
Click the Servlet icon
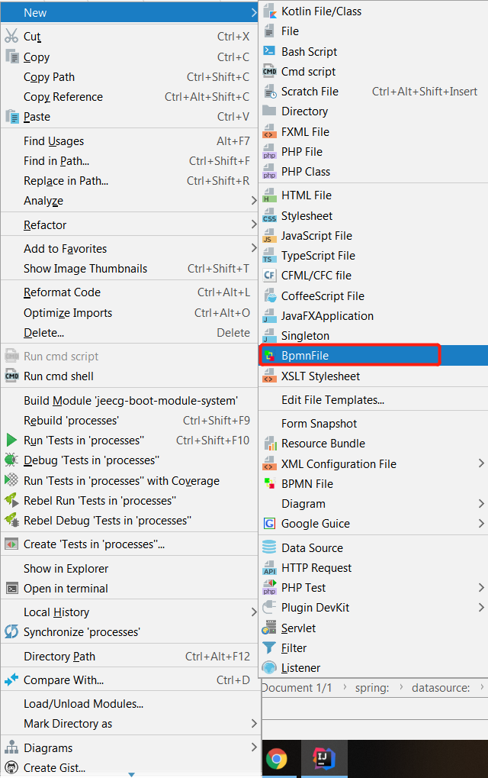[269, 628]
